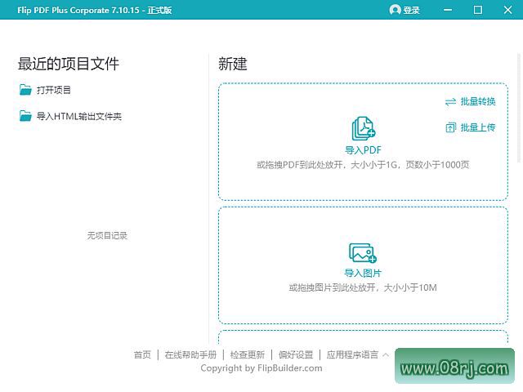
Task: Minimize the Flip PDF Plus window
Action: click(x=448, y=10)
